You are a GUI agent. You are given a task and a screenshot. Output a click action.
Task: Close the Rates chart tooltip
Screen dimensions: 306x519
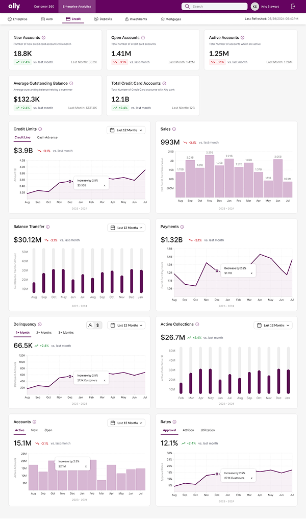coord(251,478)
